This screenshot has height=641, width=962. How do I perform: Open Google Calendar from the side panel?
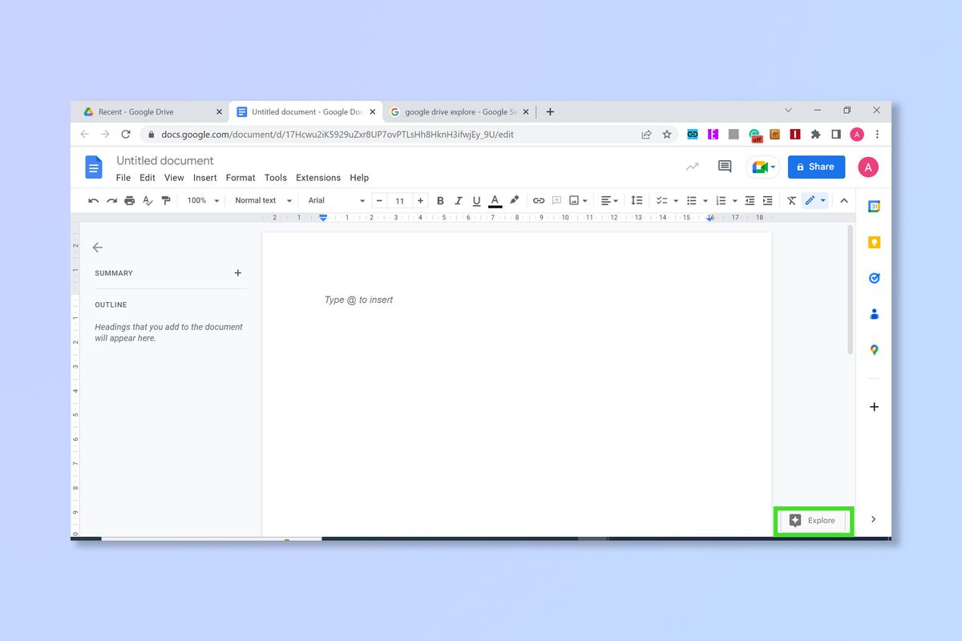pos(873,205)
